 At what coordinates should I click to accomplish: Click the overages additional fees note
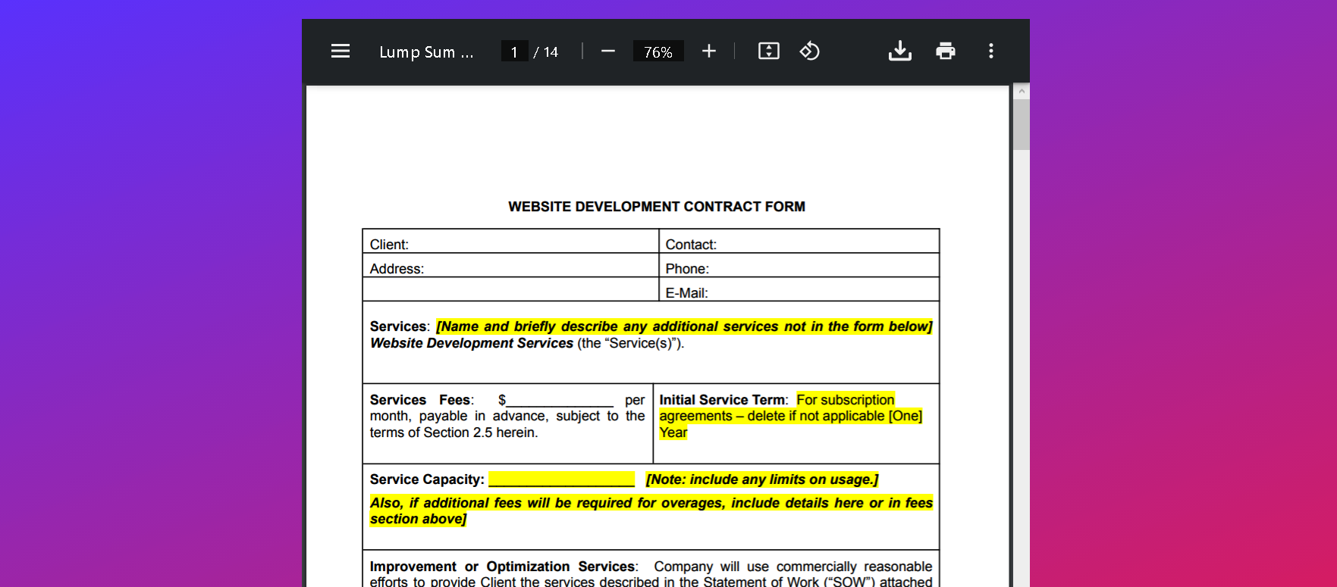click(651, 511)
